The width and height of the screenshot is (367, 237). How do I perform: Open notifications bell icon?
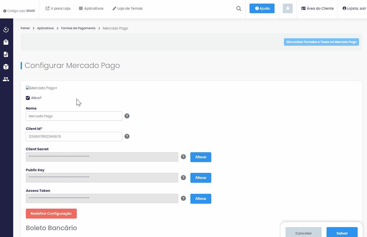click(288, 8)
